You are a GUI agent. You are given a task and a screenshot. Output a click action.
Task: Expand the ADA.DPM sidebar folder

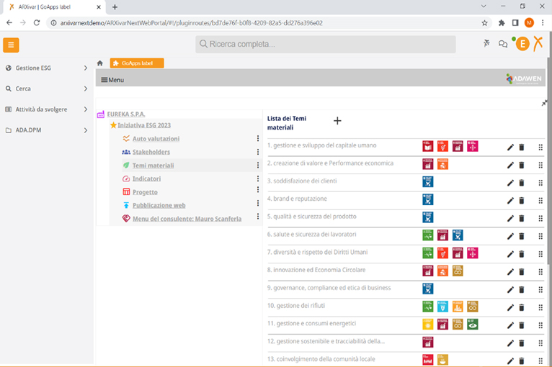pyautogui.click(x=85, y=130)
